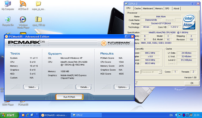Viewport: 202px width, 118px height.
Task: Switch to the Mainboard tab
Action: point(148,8)
